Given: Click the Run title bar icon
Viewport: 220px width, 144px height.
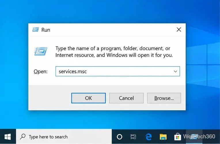Looking at the screenshot, I should (35, 29).
